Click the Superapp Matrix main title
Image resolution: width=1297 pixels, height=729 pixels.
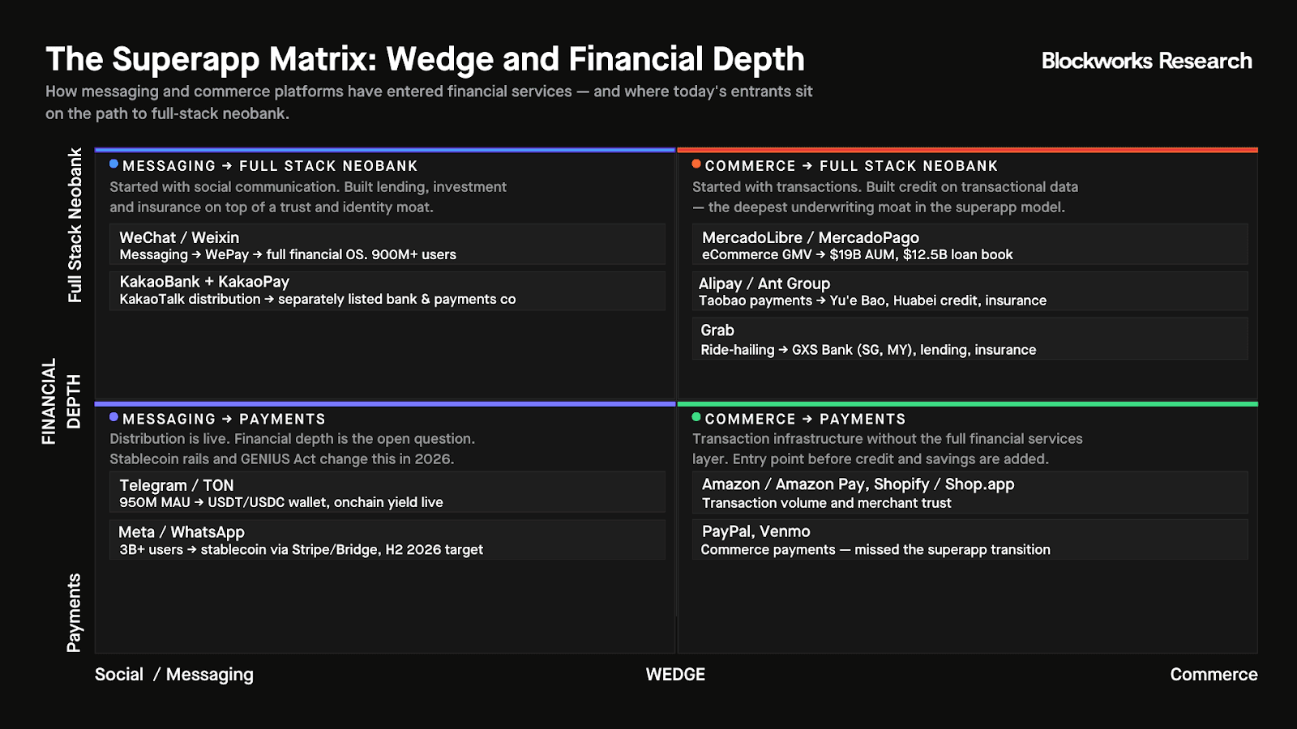[x=425, y=59]
